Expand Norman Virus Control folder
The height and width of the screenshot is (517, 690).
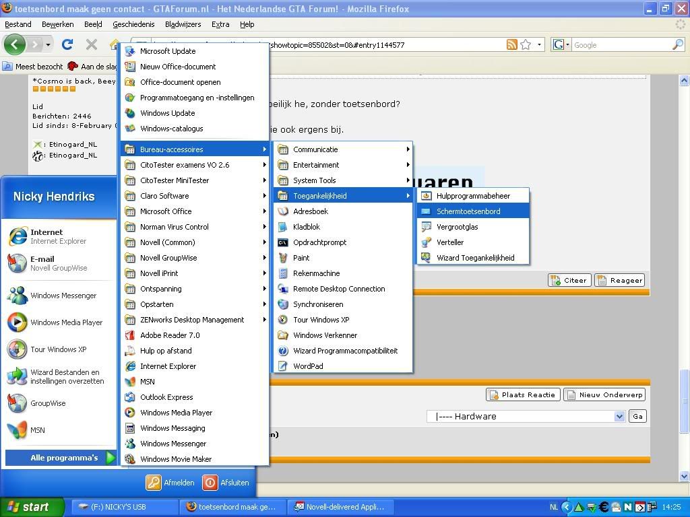(195, 227)
